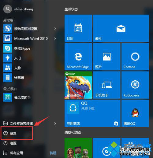
Task: Click the 获取Skype app icon
Action: (x=8, y=48)
